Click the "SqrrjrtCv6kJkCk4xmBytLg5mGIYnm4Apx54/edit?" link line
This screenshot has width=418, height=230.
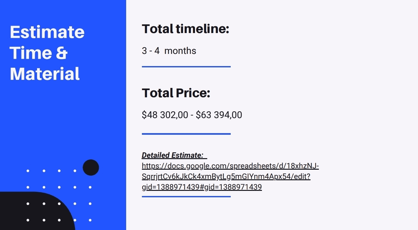point(226,177)
